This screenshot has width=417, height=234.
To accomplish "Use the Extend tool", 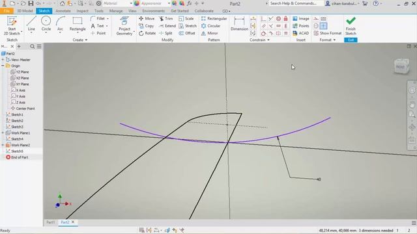I will pyautogui.click(x=167, y=26).
